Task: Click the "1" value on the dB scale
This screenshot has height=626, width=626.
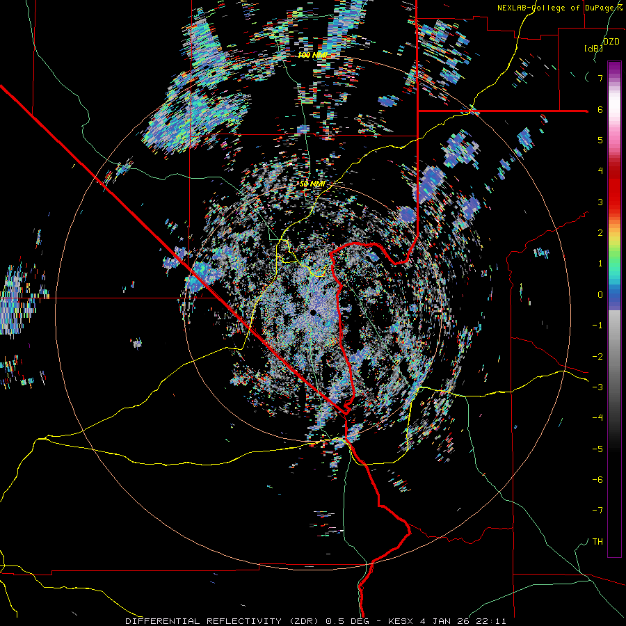Action: pyautogui.click(x=600, y=264)
